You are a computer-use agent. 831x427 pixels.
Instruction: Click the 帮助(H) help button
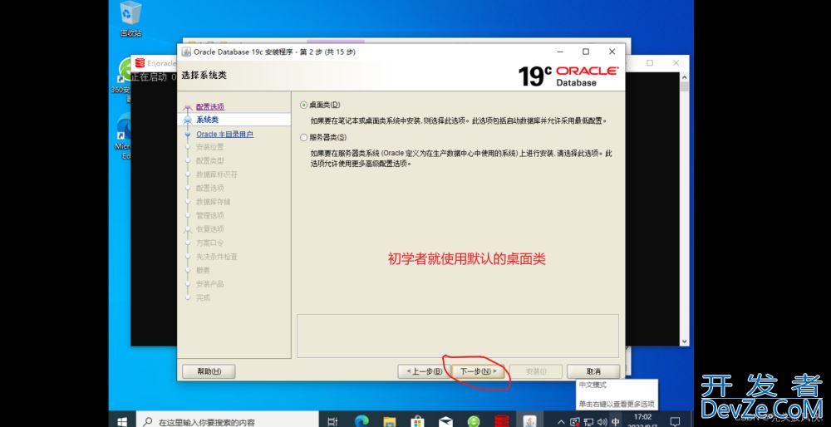209,371
